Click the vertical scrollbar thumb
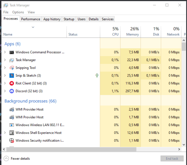Screen dimensions: 187x165 pos(184,47)
